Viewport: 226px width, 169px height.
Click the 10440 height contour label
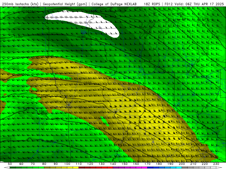[49, 56]
